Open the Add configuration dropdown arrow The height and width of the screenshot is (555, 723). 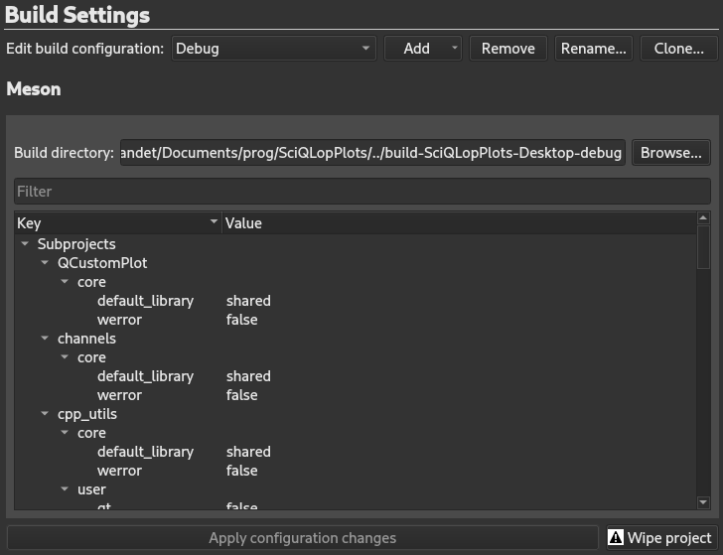click(x=455, y=48)
